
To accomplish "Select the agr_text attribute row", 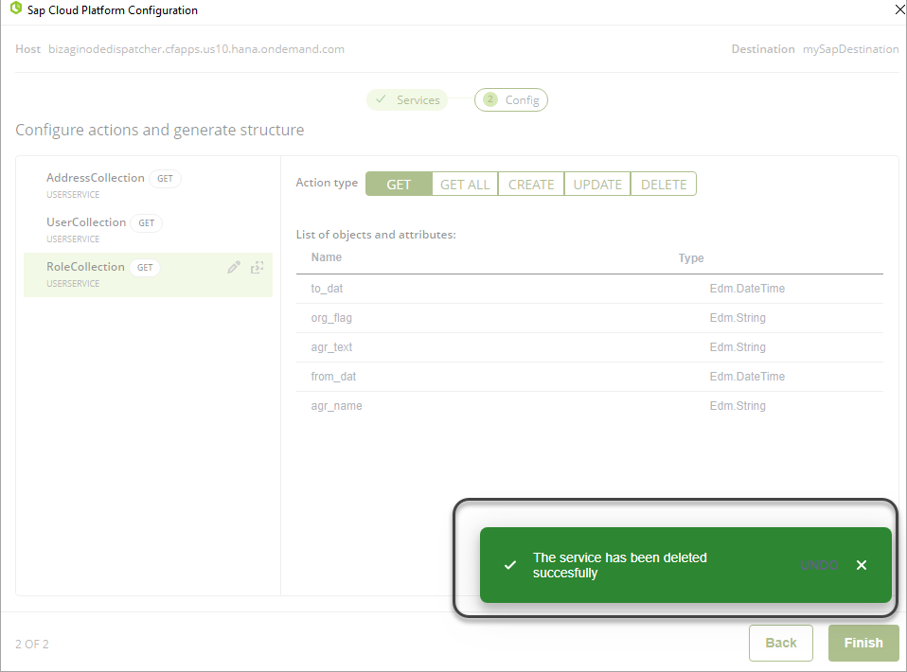I will coord(590,347).
